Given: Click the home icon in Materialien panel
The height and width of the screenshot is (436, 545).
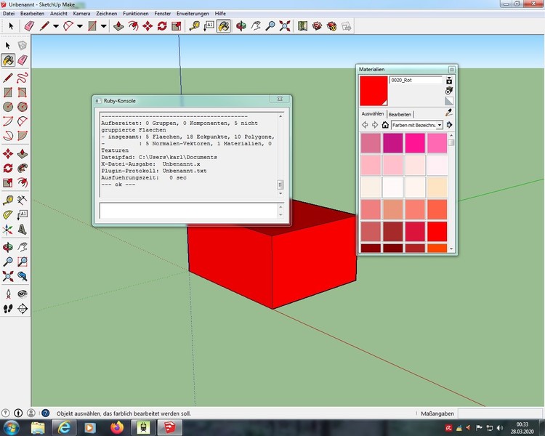Looking at the screenshot, I should pyautogui.click(x=385, y=125).
